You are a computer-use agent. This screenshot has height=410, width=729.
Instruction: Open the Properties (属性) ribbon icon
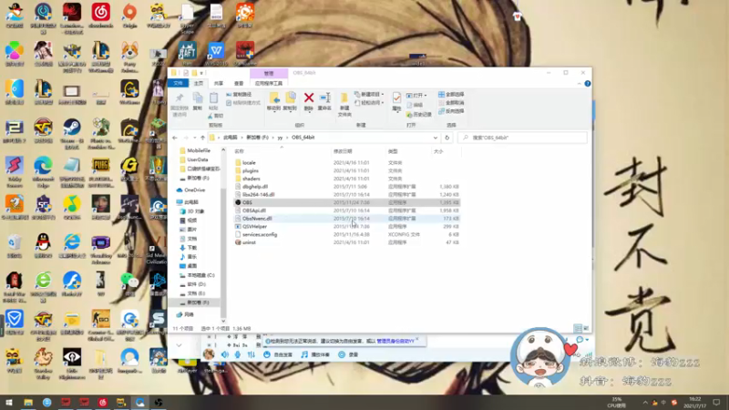point(396,101)
